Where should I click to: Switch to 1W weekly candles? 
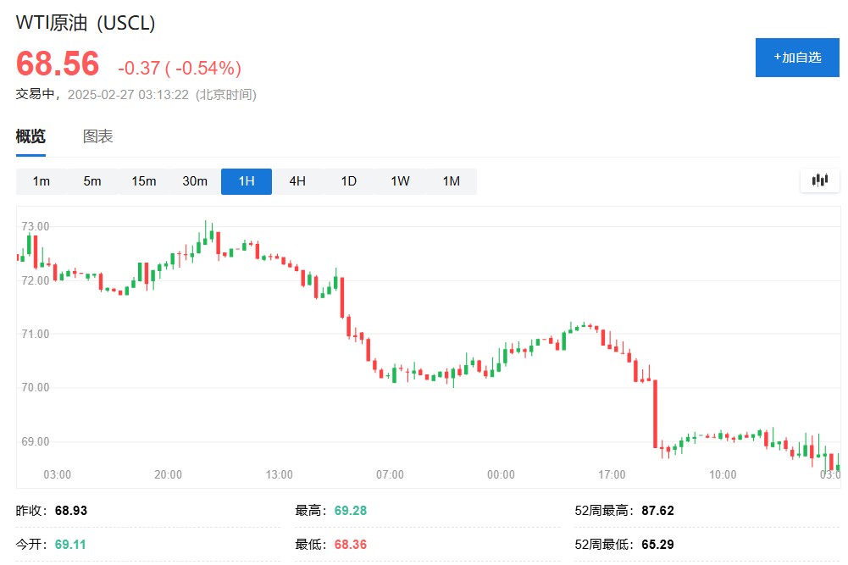[x=400, y=181]
